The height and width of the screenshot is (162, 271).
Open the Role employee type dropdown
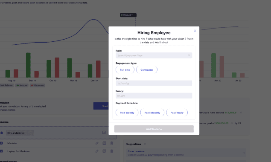click(x=154, y=55)
